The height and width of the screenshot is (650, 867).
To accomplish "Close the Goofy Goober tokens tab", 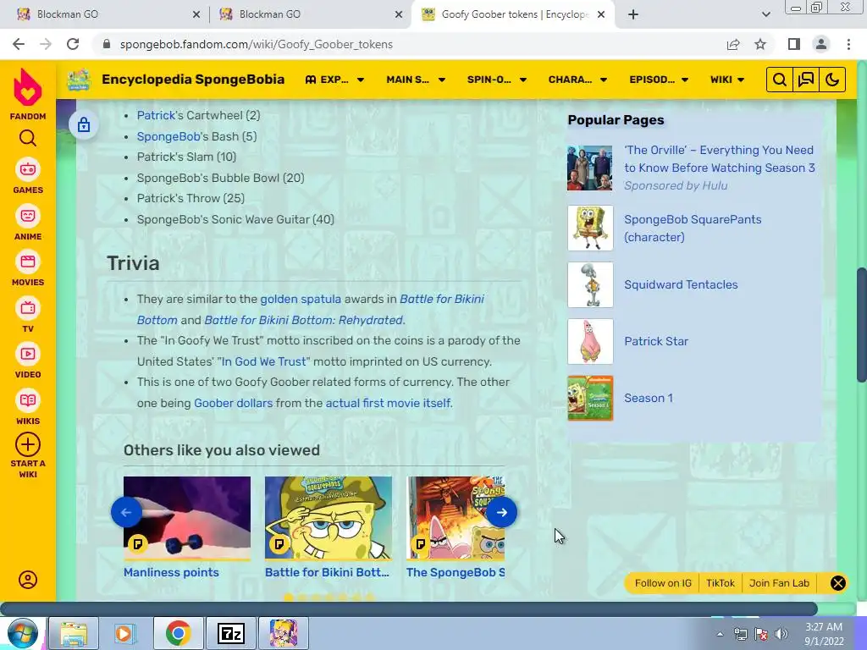I will point(601,14).
